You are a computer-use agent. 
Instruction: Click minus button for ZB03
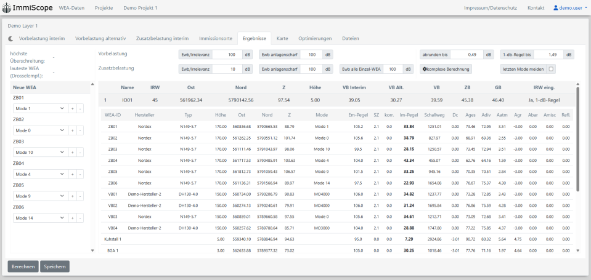(x=80, y=153)
